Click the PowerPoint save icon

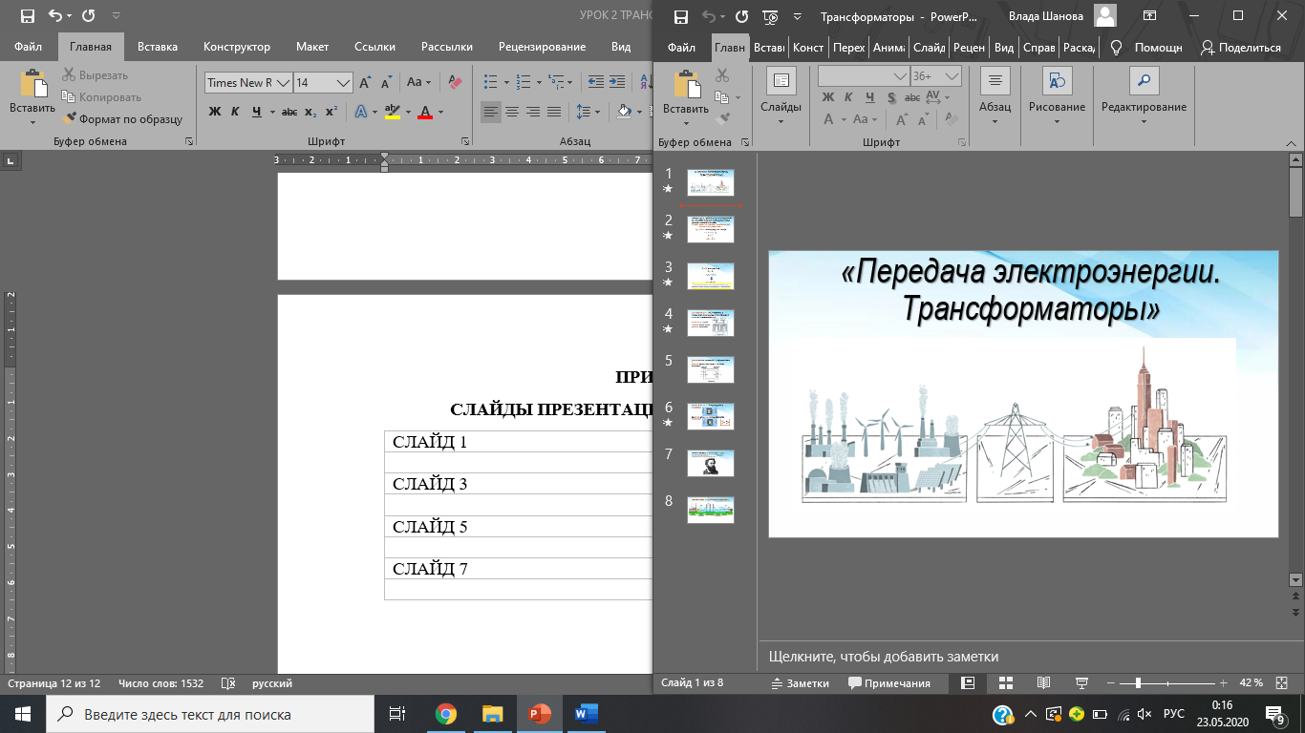680,17
